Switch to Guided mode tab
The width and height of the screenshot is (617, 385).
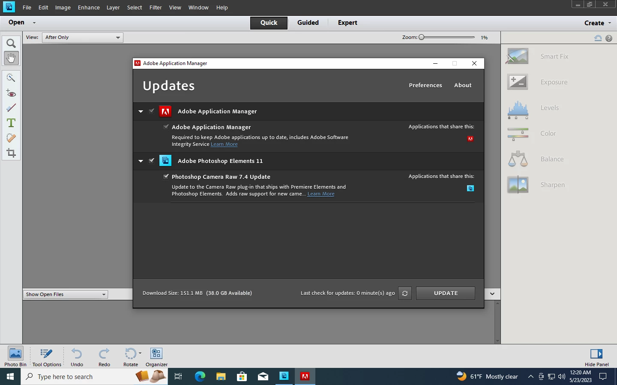point(308,23)
